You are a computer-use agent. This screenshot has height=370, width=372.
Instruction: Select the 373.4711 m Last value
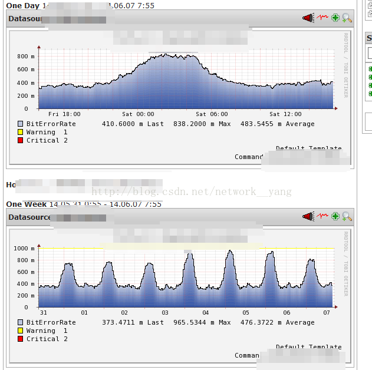[x=133, y=323]
